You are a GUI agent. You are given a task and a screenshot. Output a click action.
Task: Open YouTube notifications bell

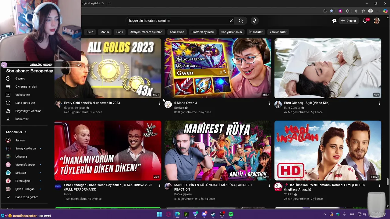(365, 21)
